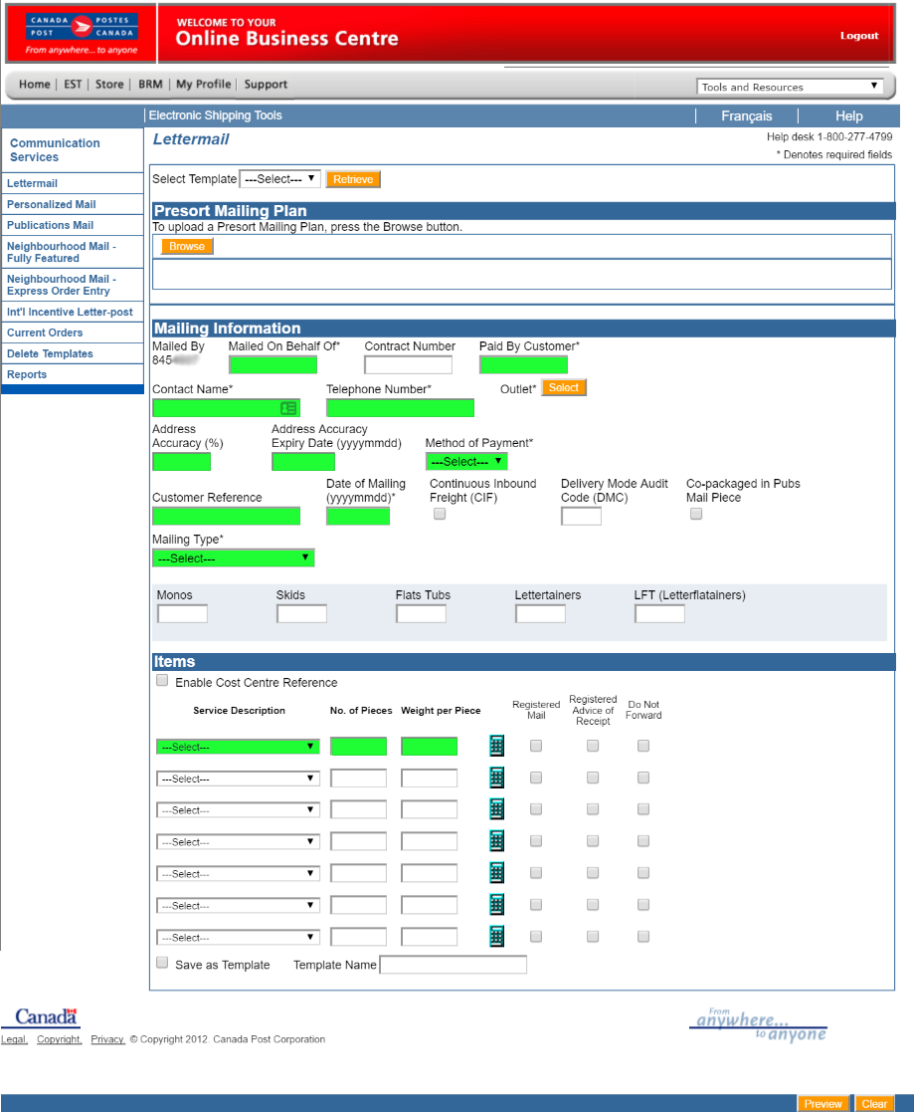
Task: Open Neighbourhood Mail - Fully Featured
Action: (x=73, y=252)
